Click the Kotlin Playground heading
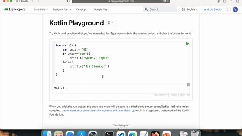242x136 pixels. click(76, 23)
